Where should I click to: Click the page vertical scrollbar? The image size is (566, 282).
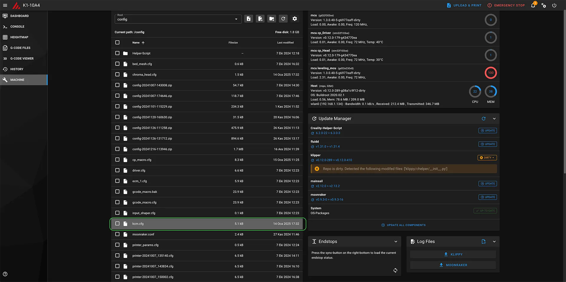coord(565,91)
